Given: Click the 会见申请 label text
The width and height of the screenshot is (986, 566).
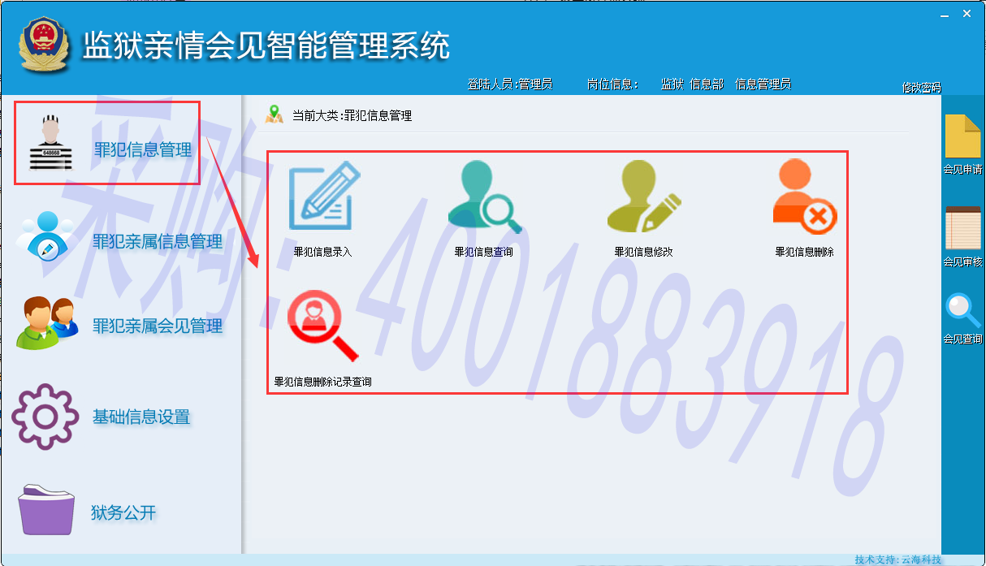Looking at the screenshot, I should (x=962, y=170).
